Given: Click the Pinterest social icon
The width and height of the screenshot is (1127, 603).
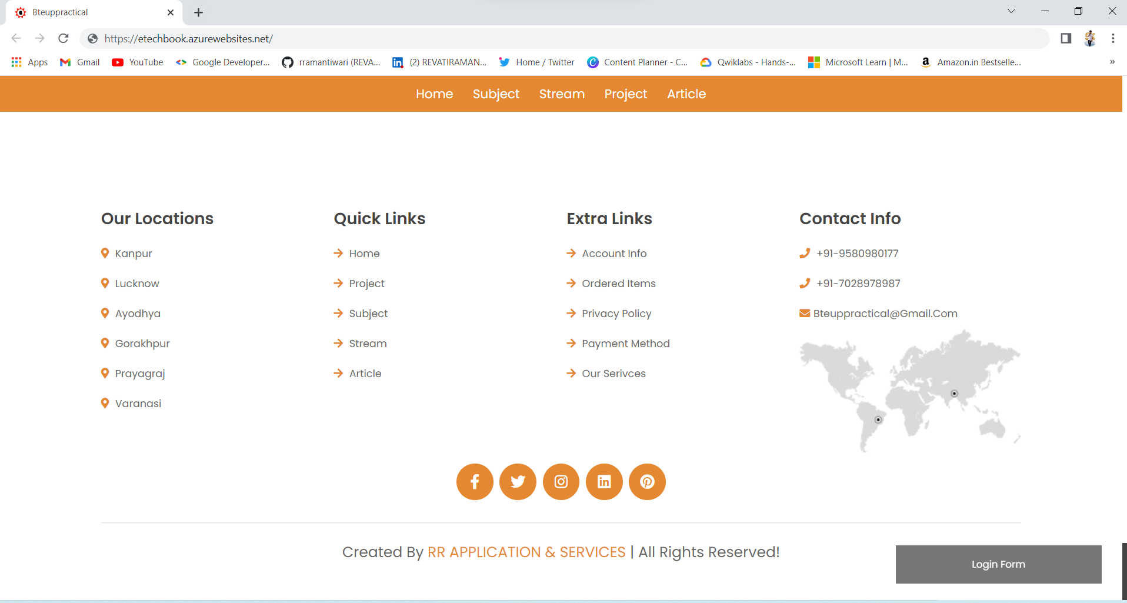Looking at the screenshot, I should 647,481.
